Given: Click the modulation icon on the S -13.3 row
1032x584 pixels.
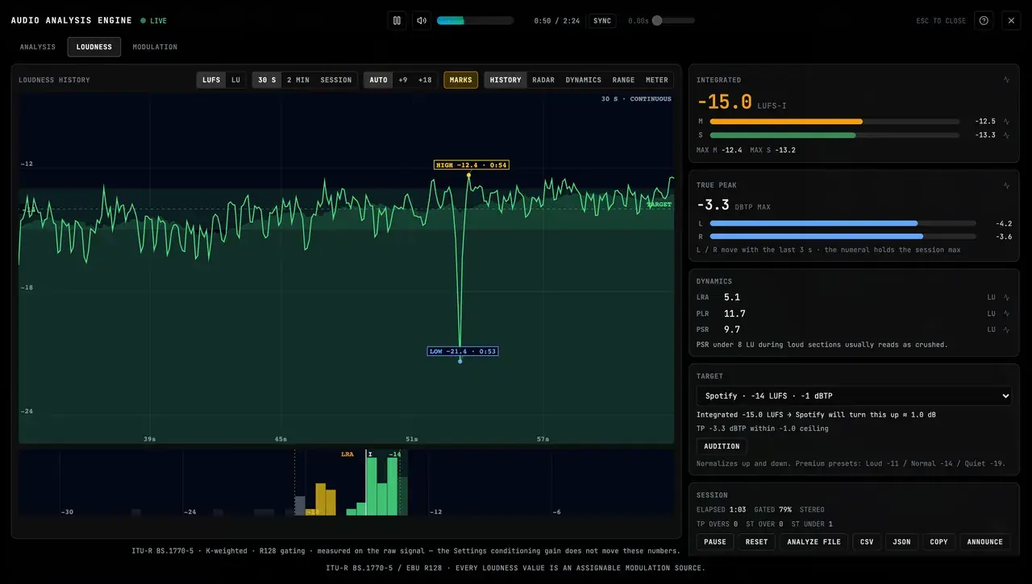Looking at the screenshot, I should (x=1006, y=135).
